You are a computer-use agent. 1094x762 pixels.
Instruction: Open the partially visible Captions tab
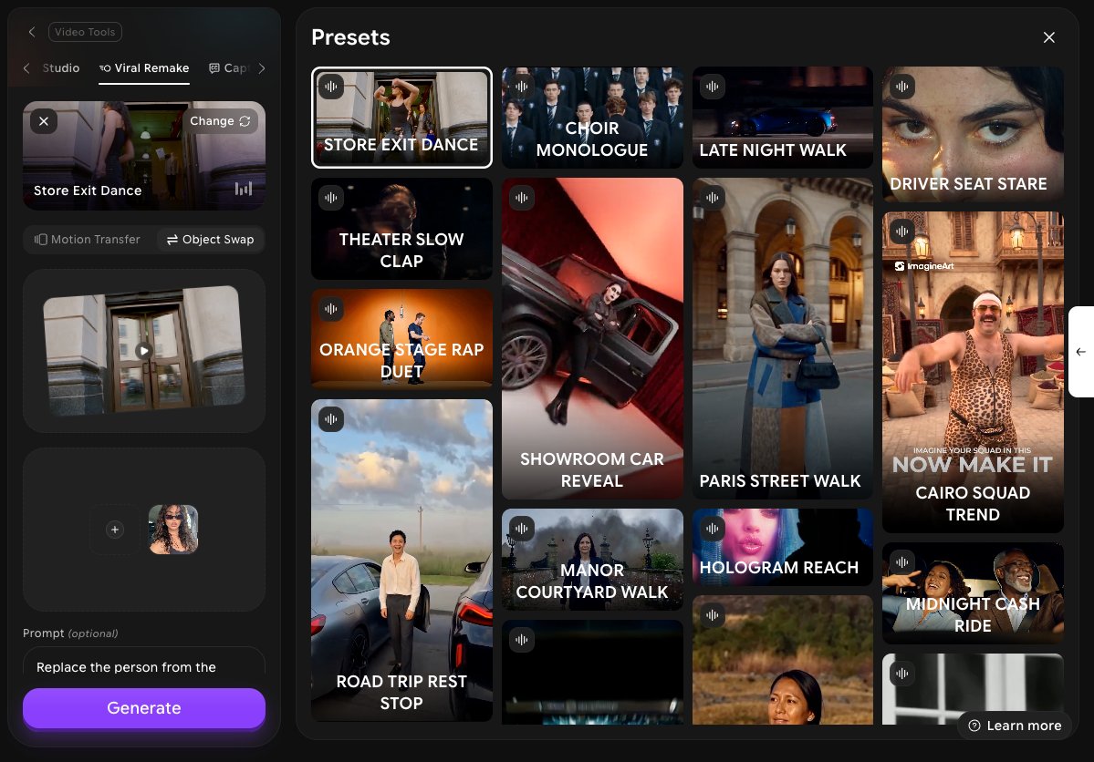tap(229, 68)
